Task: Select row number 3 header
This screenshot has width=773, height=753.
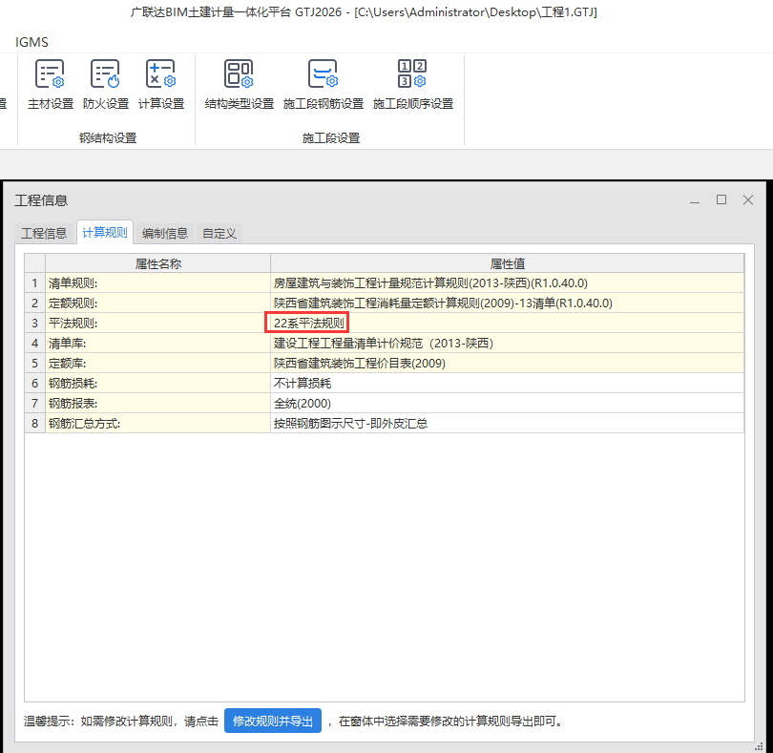Action: tap(35, 323)
